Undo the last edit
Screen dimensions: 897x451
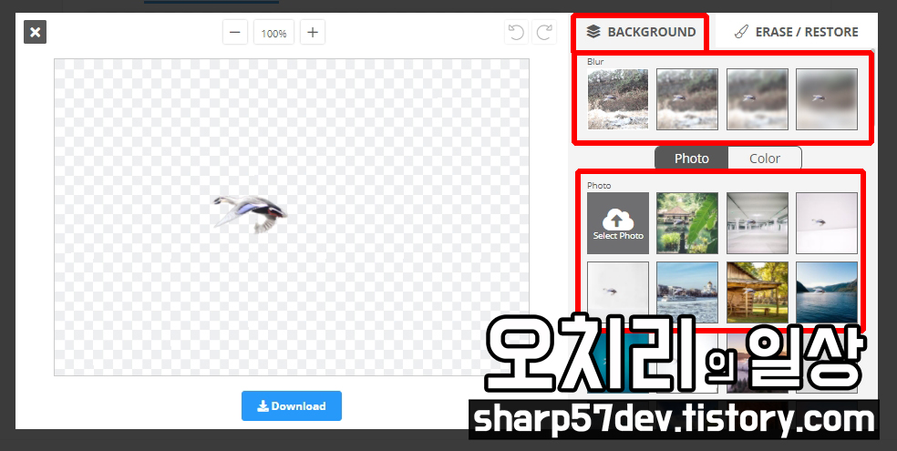tap(516, 32)
